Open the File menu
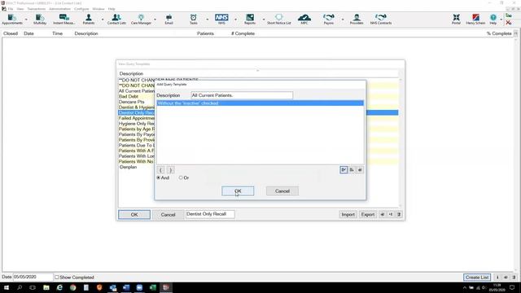 tap(11, 9)
